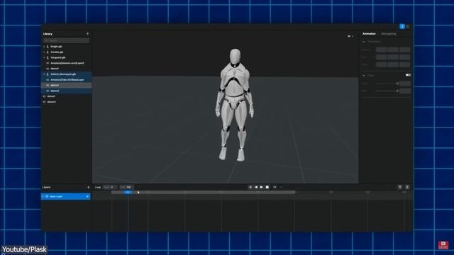Add a new layer in Layers panel

[88, 187]
